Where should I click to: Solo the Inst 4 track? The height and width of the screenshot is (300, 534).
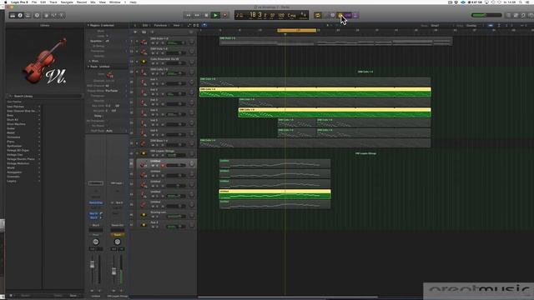(x=158, y=114)
